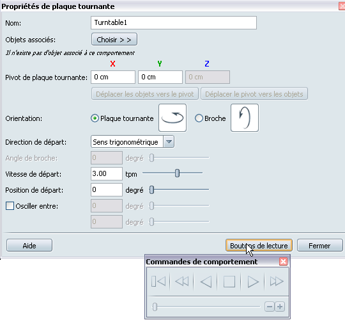The width and height of the screenshot is (345, 320).
Task: Enable the Osciller entre checkbox
Action: pos(10,206)
